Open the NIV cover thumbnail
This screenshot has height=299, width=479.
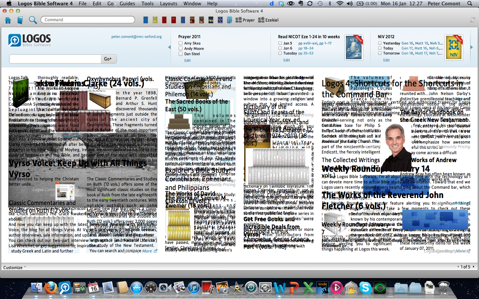pyautogui.click(x=454, y=48)
